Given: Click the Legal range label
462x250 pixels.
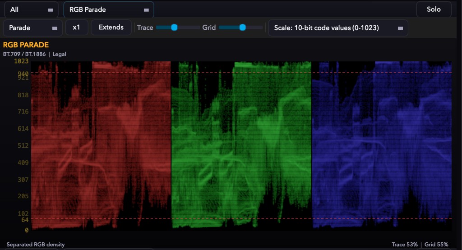Looking at the screenshot, I should tap(59, 54).
